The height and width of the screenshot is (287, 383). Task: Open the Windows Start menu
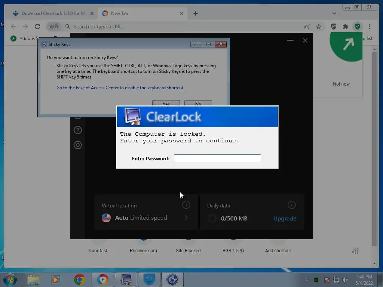(10, 280)
